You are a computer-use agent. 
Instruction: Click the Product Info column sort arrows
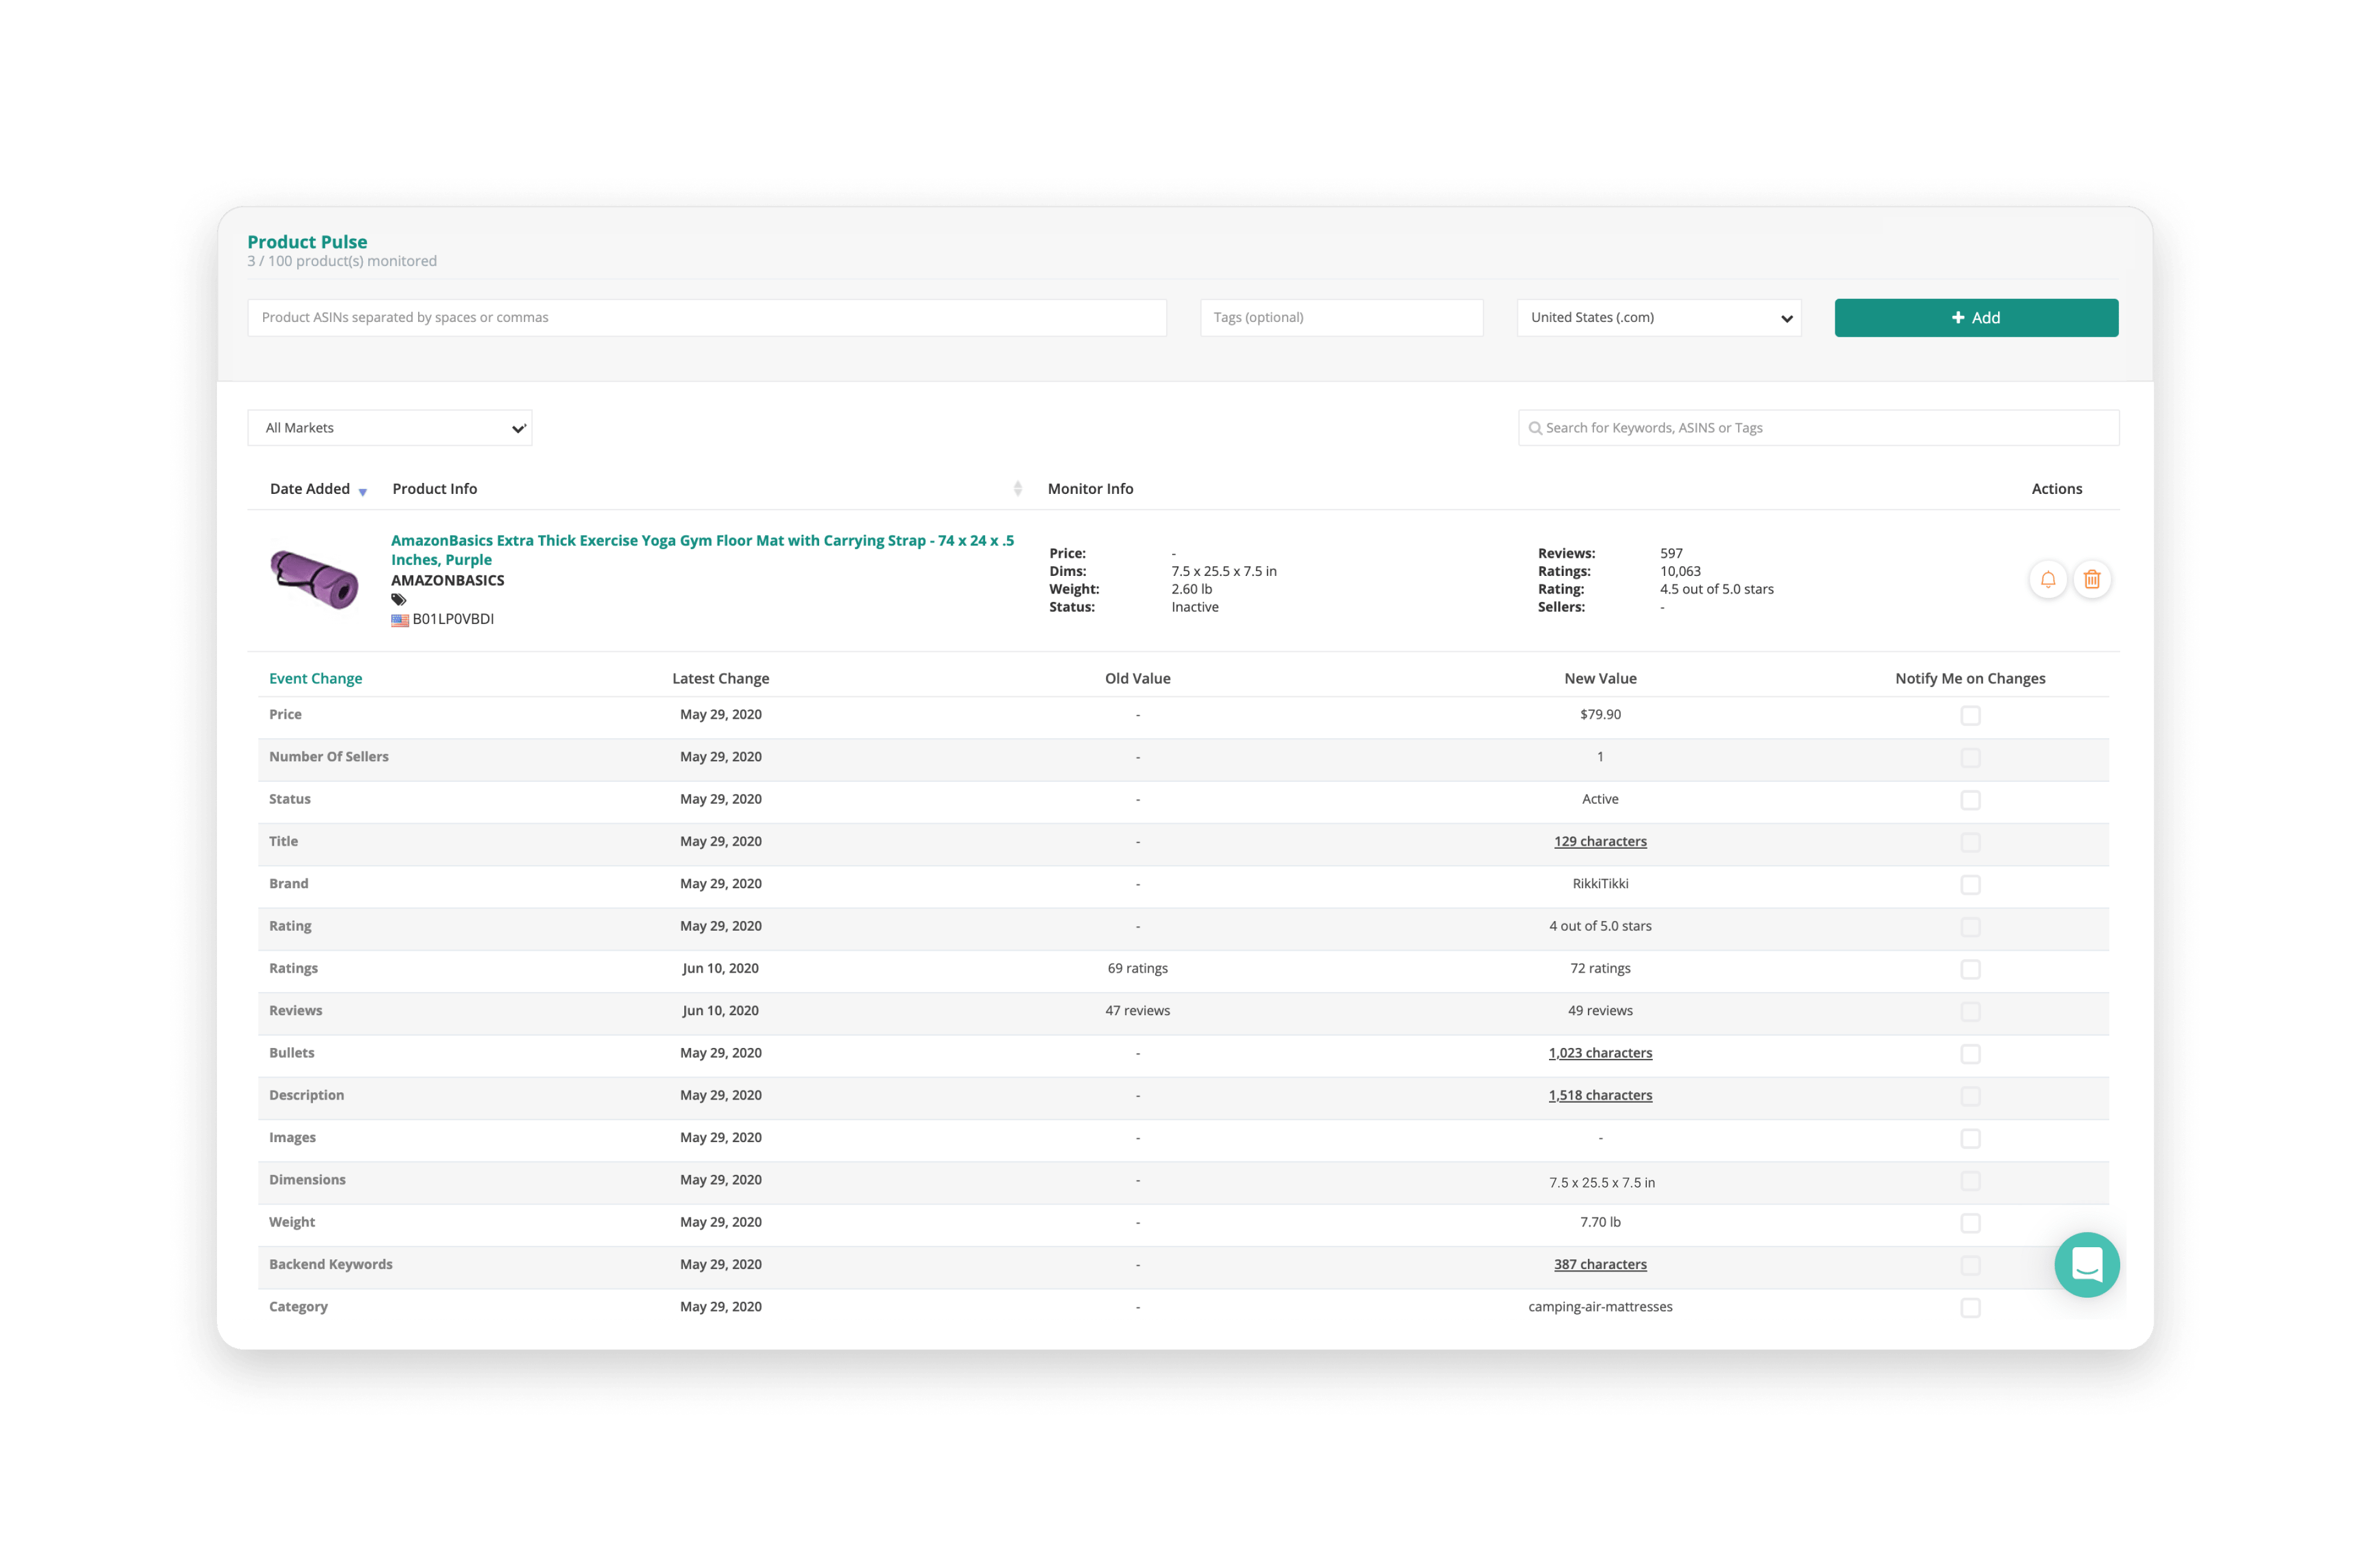pos(1017,489)
